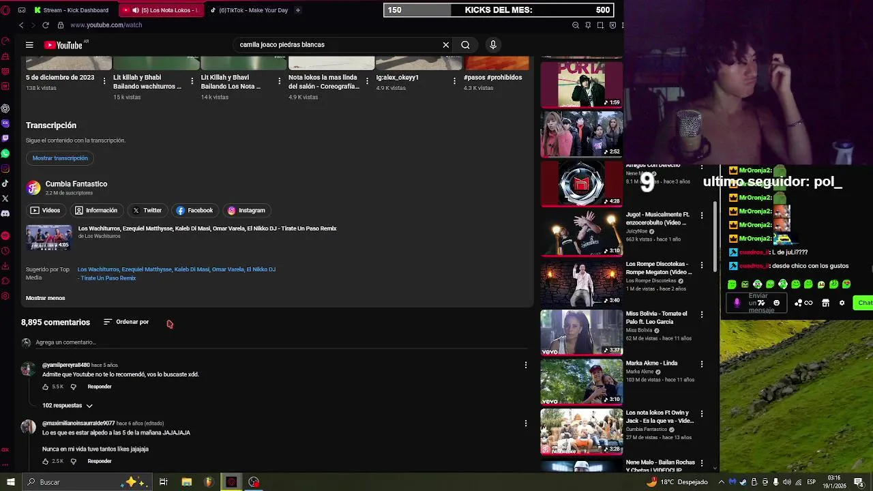Open the Tirate Un Paso Remix music thumbnail
Screen dimensions: 873x491
[x=48, y=237]
